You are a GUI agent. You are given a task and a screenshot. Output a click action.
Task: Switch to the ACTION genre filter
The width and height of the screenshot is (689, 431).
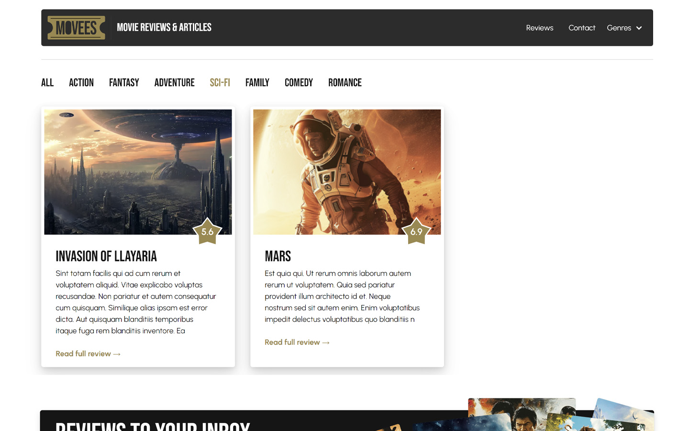pyautogui.click(x=81, y=82)
